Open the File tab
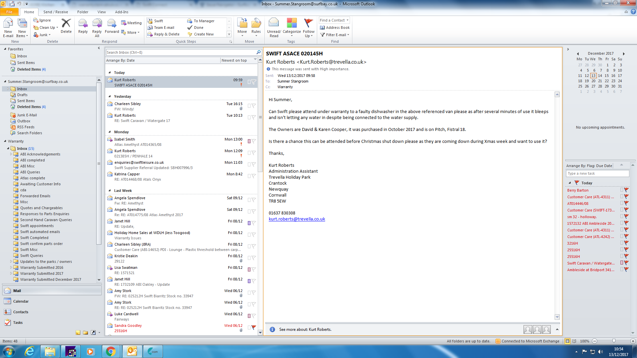This screenshot has width=637, height=358. point(9,12)
